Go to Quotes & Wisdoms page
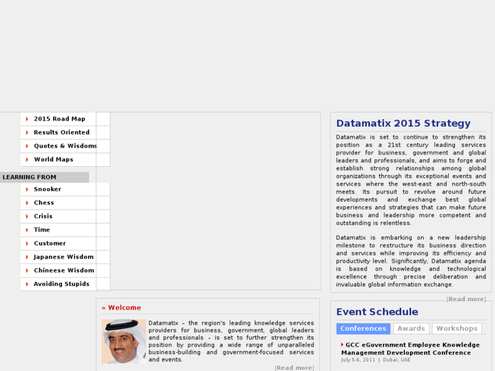 tap(65, 146)
